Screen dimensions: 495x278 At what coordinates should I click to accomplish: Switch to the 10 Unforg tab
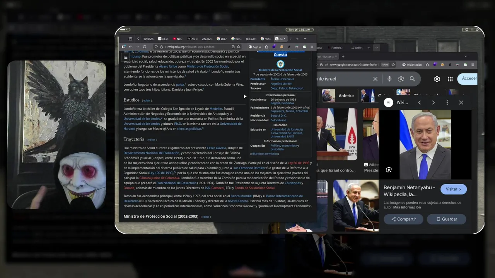point(357,47)
